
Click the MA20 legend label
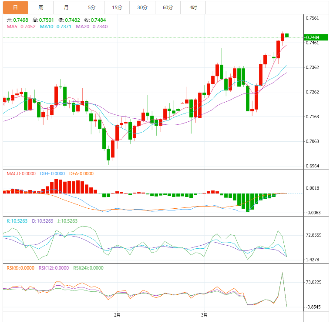(91, 27)
